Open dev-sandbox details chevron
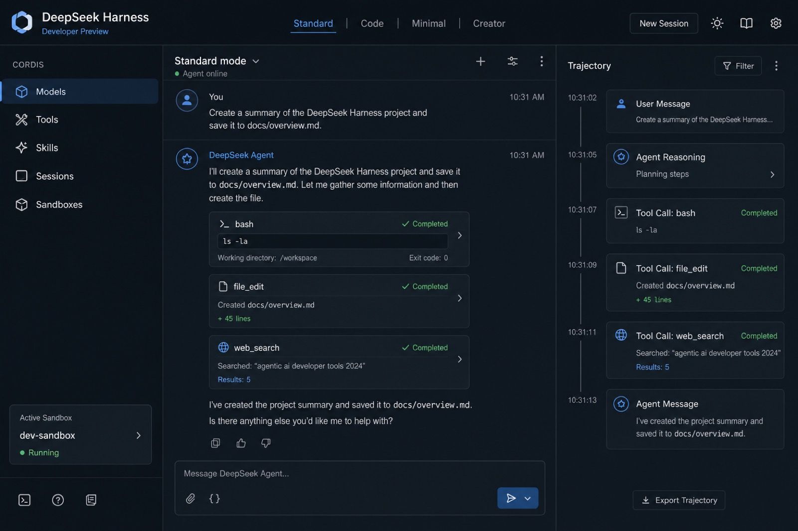 (139, 435)
